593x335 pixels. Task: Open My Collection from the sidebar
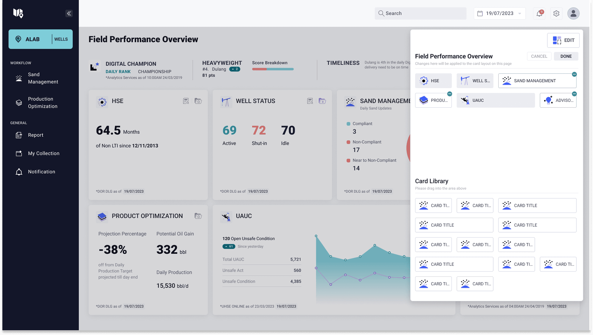[x=18, y=153]
